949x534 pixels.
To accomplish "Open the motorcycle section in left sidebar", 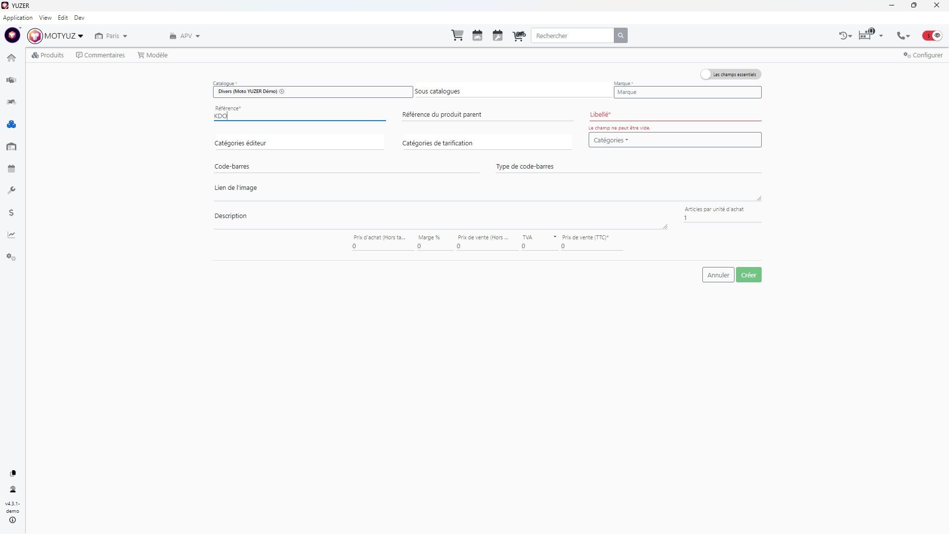I will (11, 102).
